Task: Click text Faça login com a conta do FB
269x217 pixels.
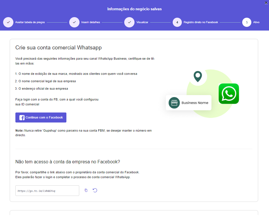Action: click(x=57, y=102)
